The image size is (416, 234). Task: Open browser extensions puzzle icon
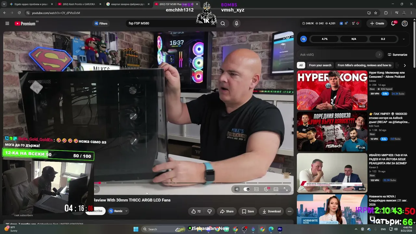[386, 13]
